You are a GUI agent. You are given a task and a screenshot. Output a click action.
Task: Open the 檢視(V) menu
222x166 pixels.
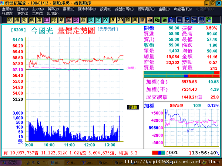click(x=8, y=14)
